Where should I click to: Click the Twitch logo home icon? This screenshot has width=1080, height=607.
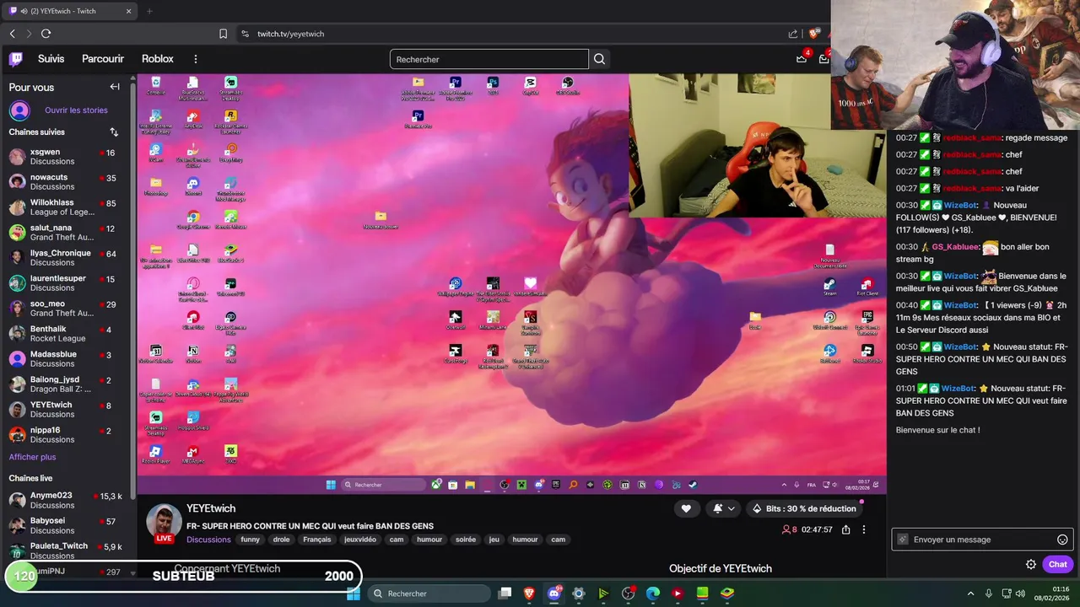point(15,59)
